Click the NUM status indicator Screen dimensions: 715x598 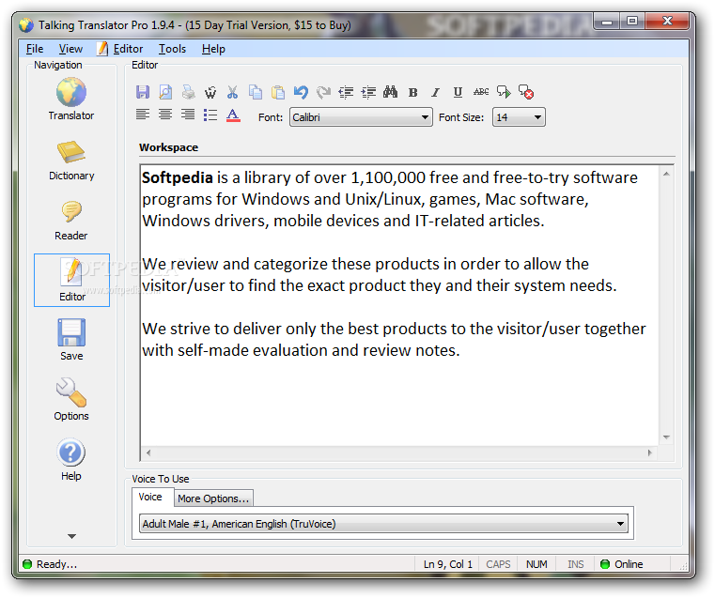click(x=536, y=564)
